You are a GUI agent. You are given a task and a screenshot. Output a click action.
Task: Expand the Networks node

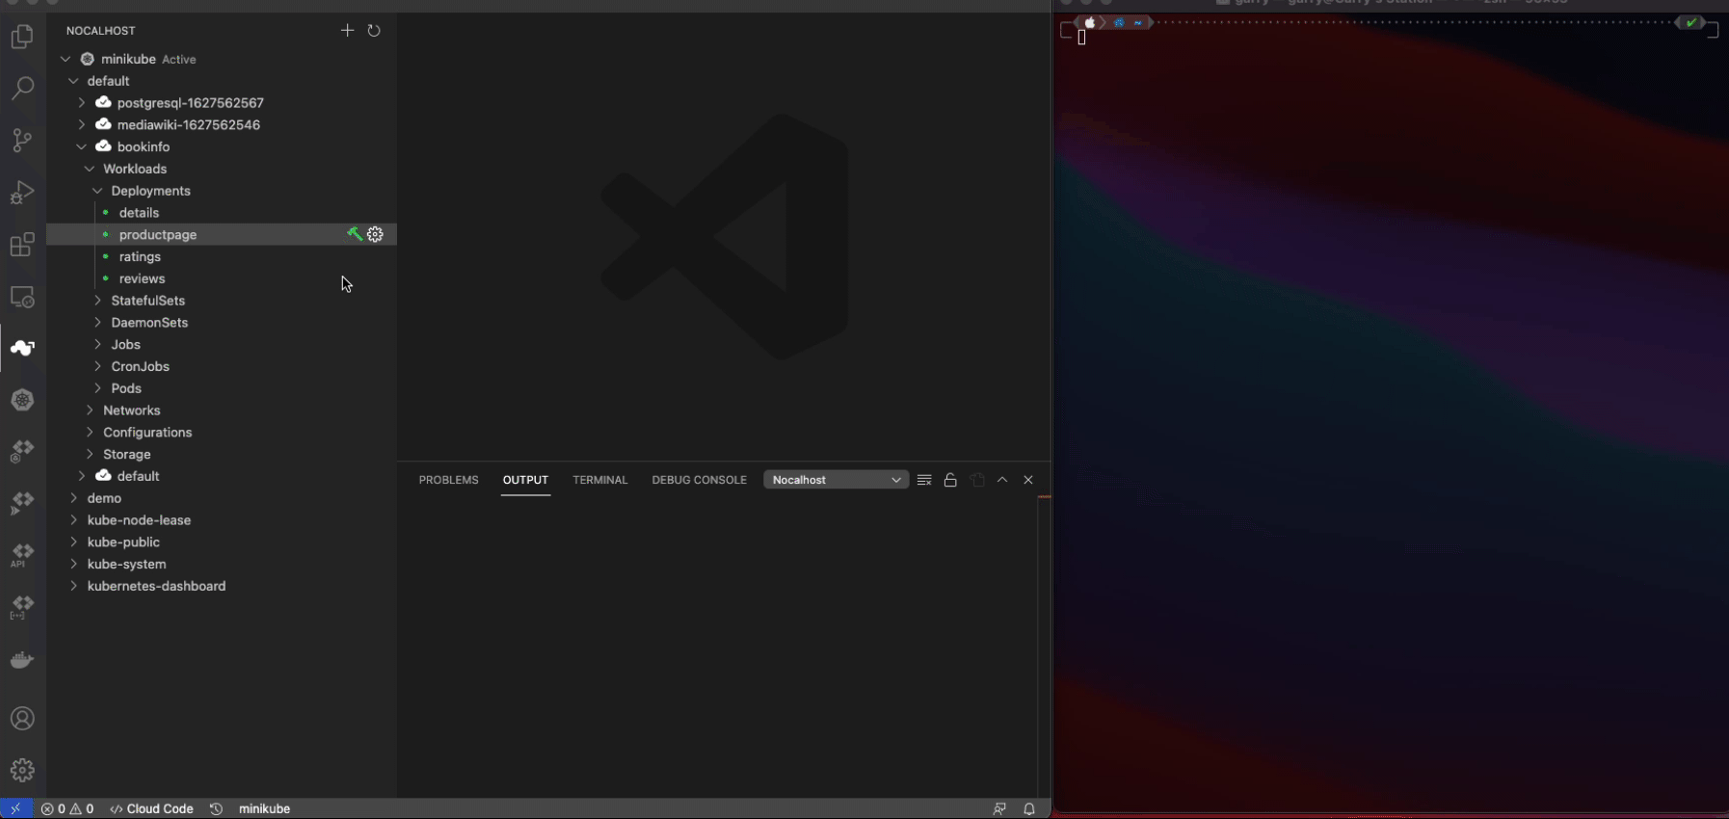[90, 410]
